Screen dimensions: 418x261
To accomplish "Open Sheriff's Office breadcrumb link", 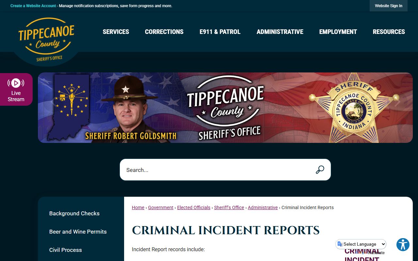I will click(x=229, y=207).
